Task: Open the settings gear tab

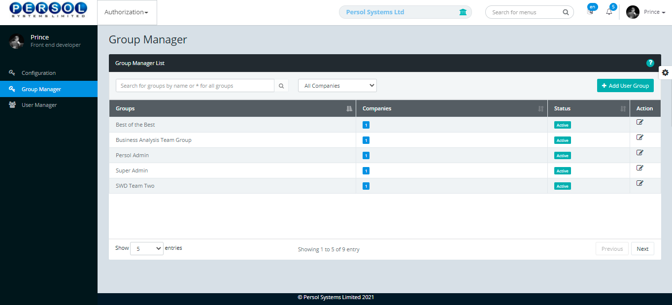Action: tap(665, 72)
